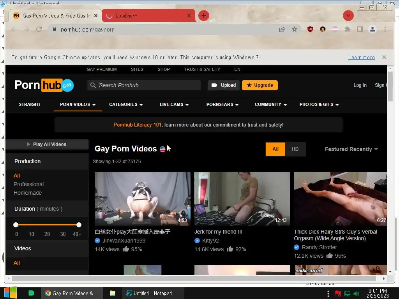Expand the Photos & Gifs dropdown
399x299 pixels.
[x=319, y=104]
